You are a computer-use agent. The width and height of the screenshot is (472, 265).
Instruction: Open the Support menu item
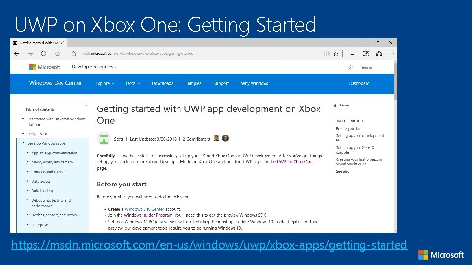point(221,83)
